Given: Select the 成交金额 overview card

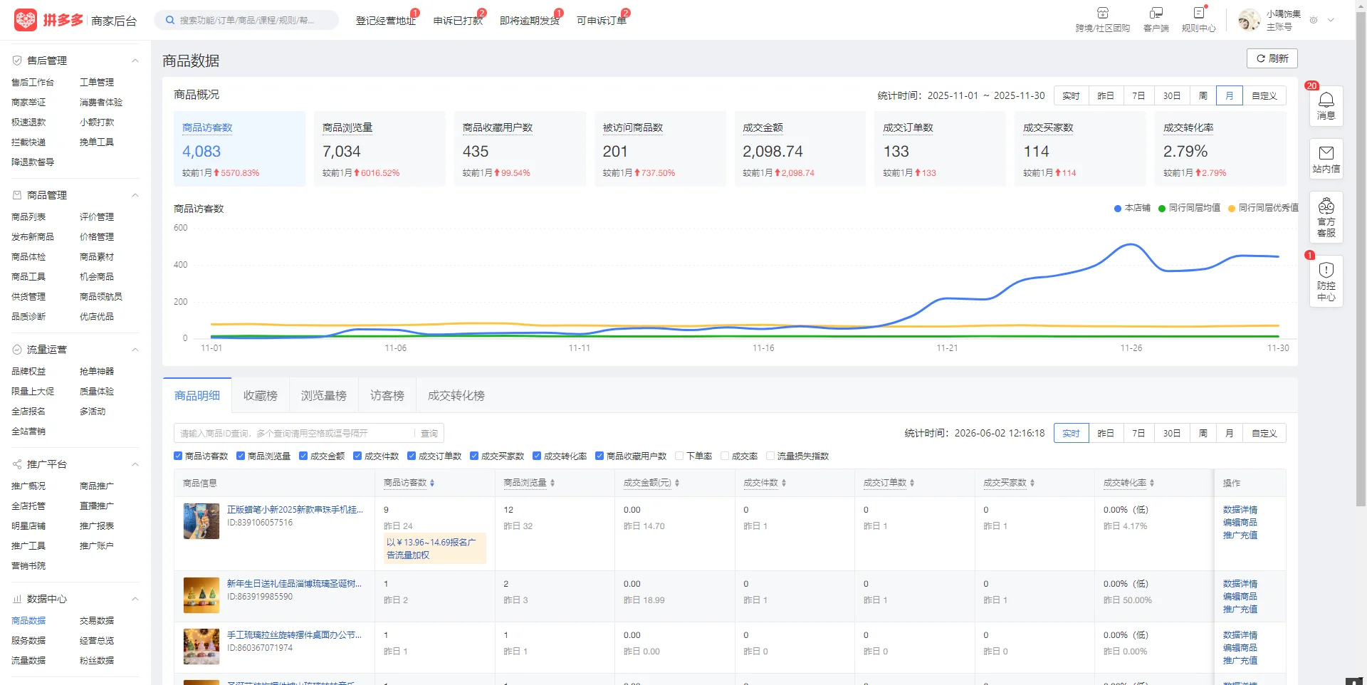Looking at the screenshot, I should pos(800,149).
